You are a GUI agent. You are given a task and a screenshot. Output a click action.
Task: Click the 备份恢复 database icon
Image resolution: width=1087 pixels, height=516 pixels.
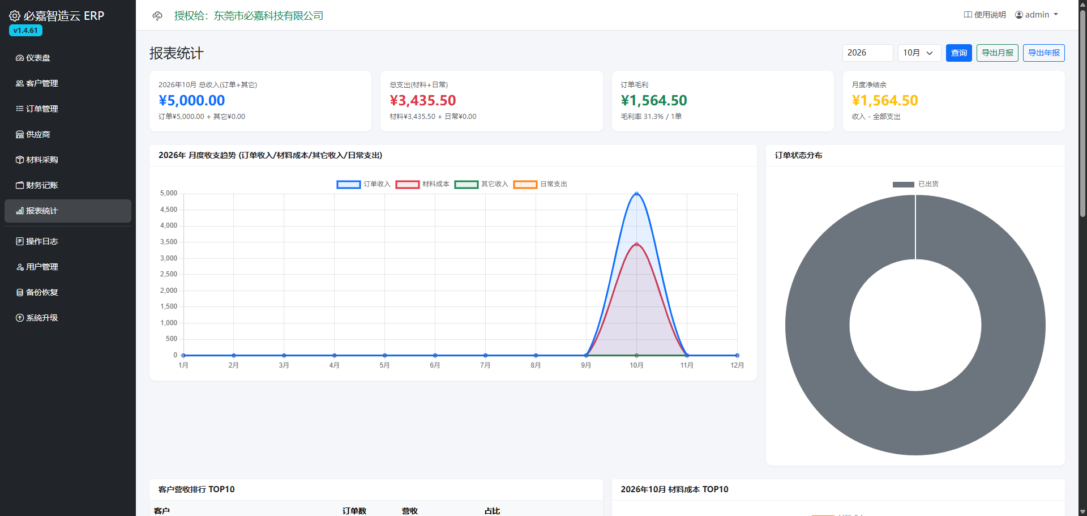click(20, 292)
